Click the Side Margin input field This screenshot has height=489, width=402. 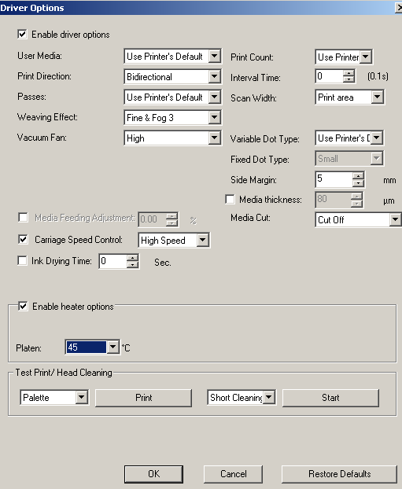(x=334, y=179)
